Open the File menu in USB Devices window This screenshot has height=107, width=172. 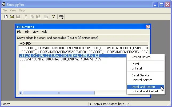[x=19, y=32]
